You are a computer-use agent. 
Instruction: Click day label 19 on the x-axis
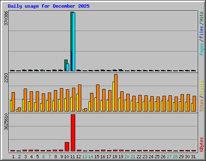tap(121, 157)
